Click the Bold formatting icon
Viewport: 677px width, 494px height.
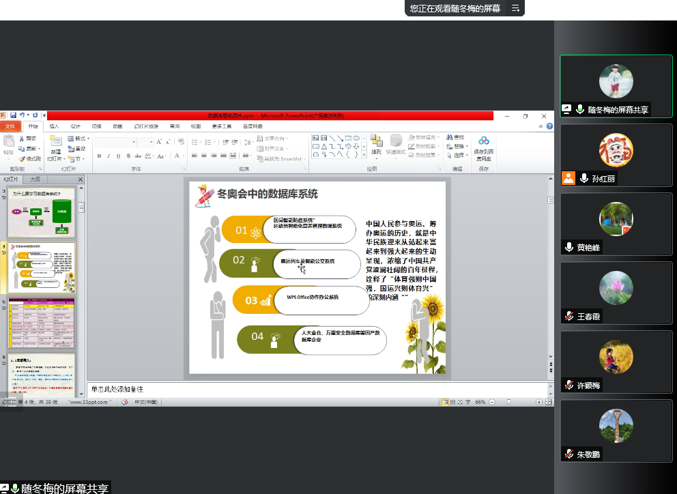point(99,156)
